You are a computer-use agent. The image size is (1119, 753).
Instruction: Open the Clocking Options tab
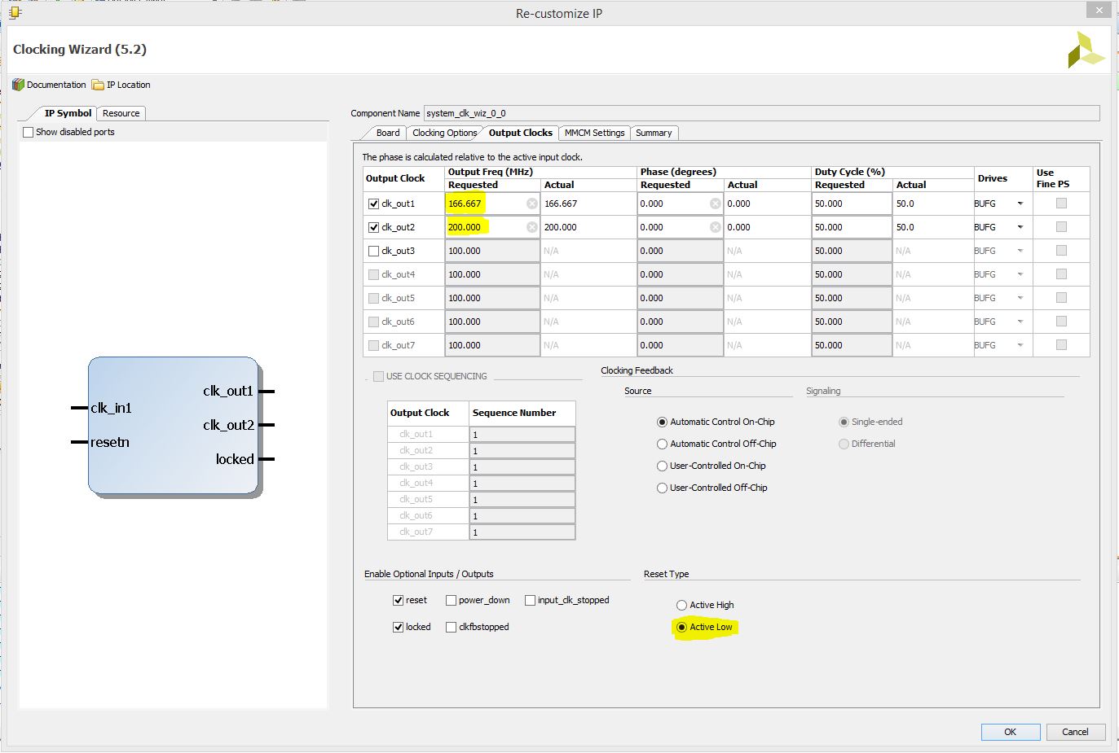(x=444, y=133)
